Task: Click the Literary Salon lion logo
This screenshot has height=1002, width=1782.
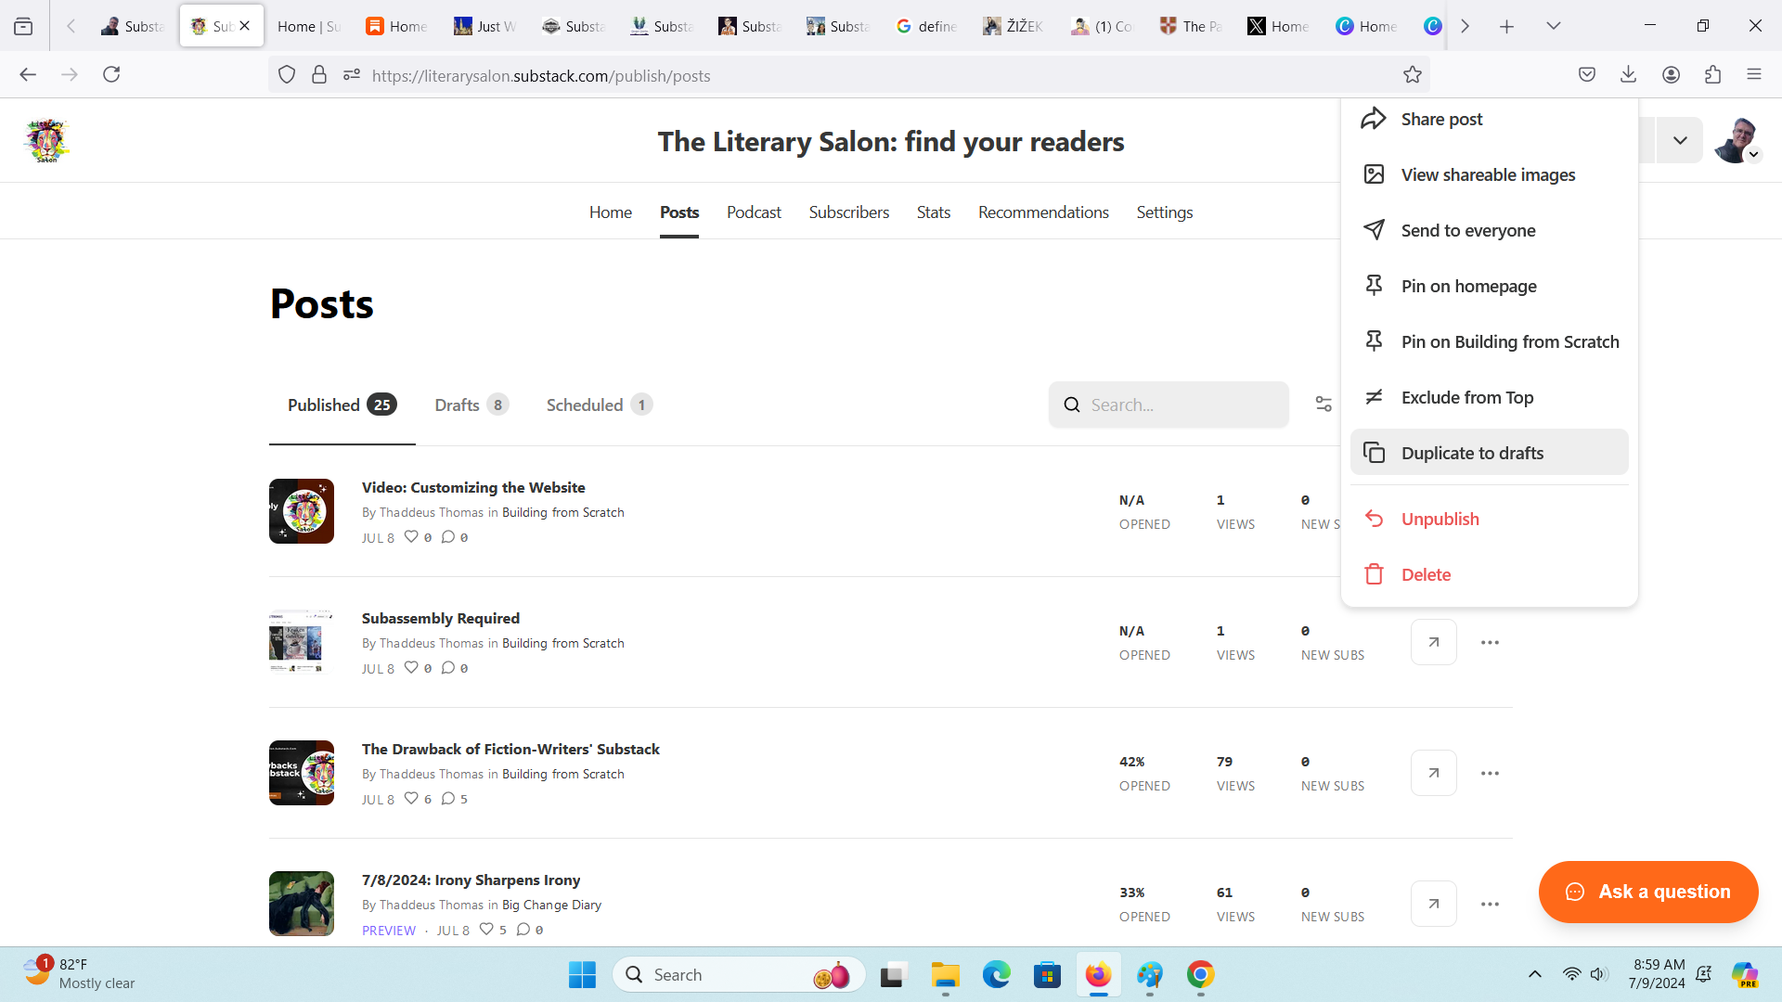Action: [x=46, y=141]
